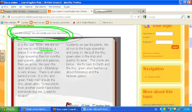The image size is (192, 112).
Task: Open the Marcadores menu
Action: (x=40, y=7)
